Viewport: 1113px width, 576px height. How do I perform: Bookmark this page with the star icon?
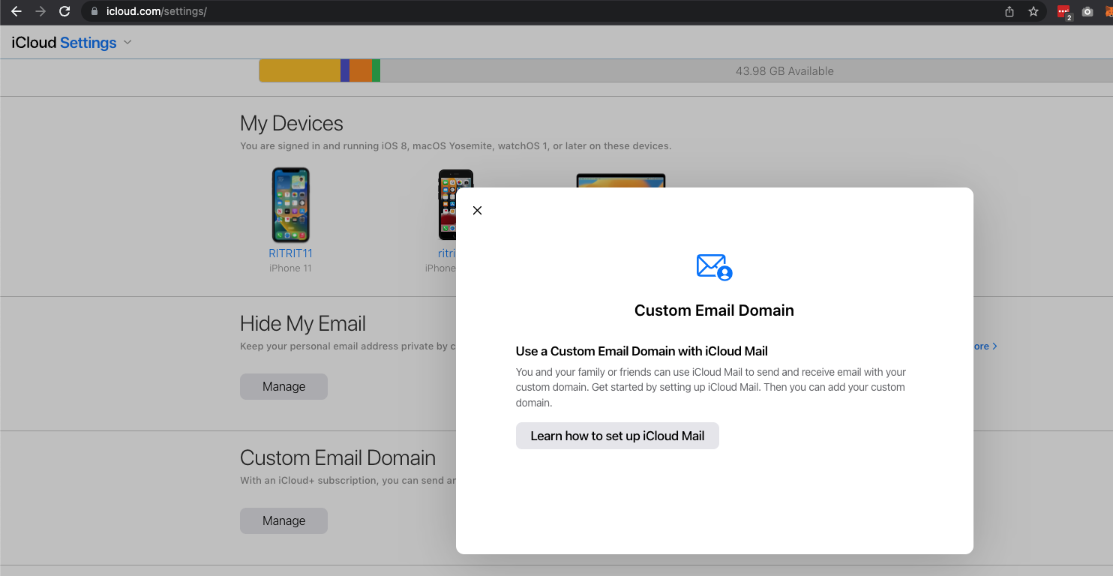pyautogui.click(x=1033, y=11)
